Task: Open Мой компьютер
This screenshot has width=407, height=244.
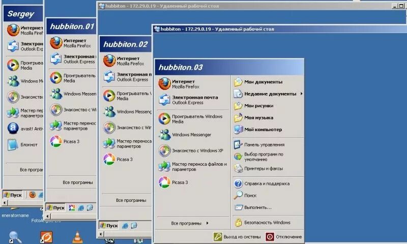Action: point(268,130)
